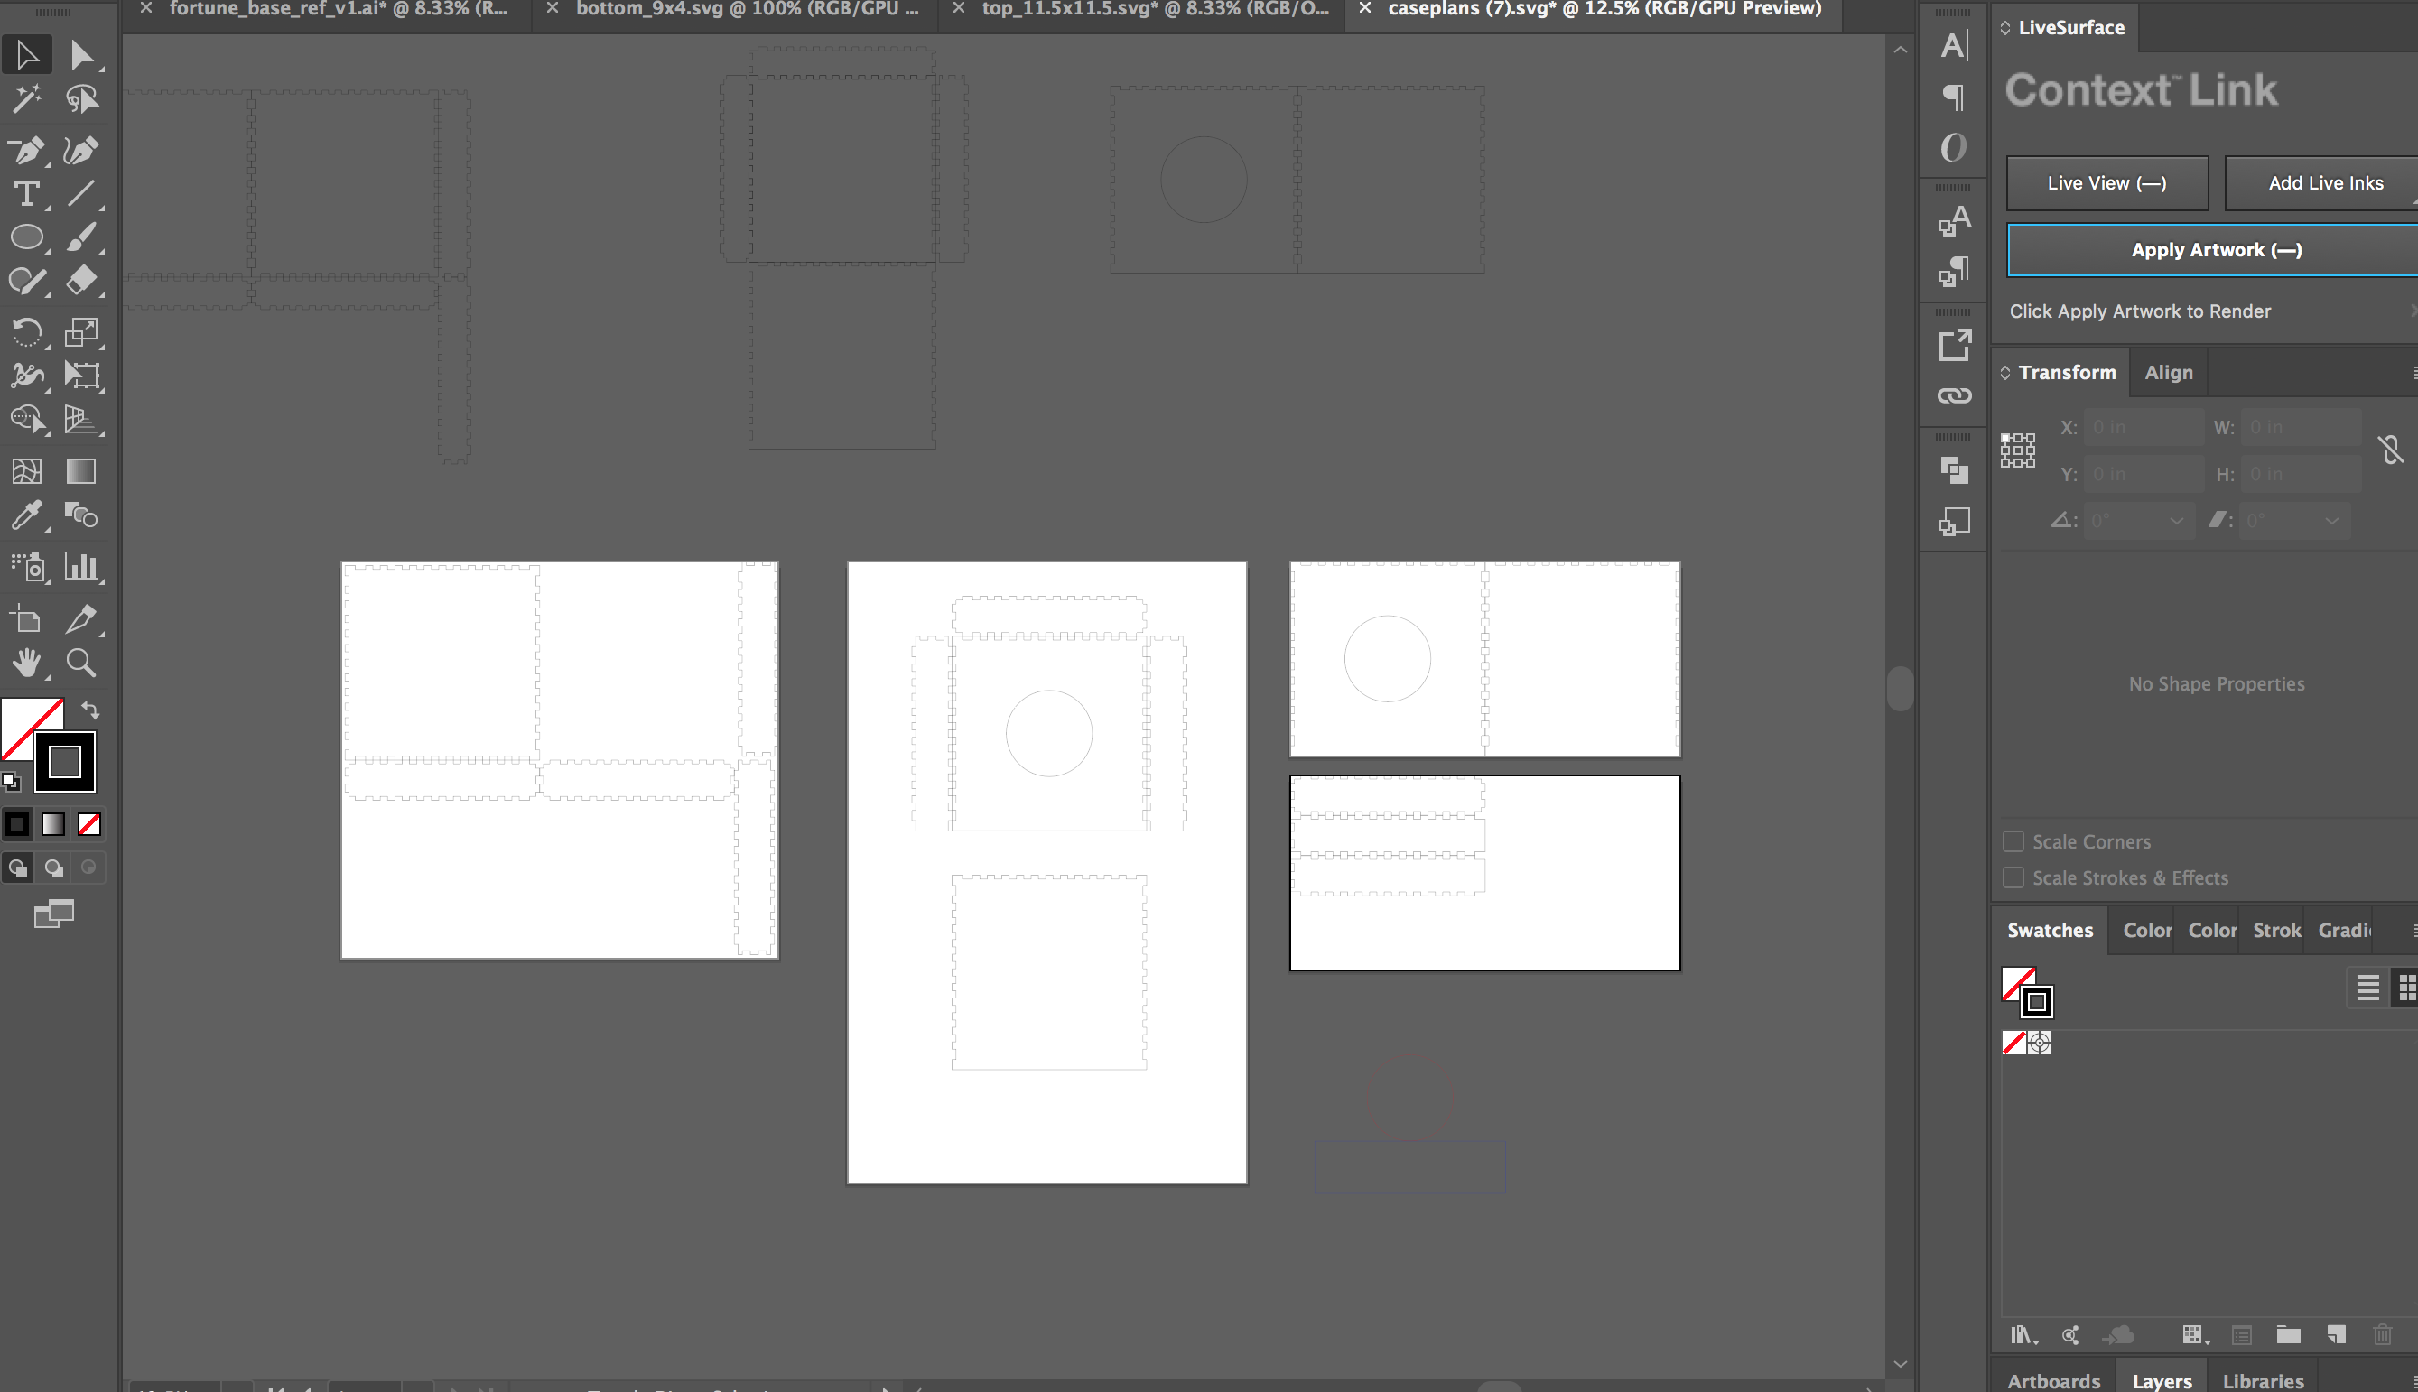Viewport: 2418px width, 1392px height.
Task: Select the Ellipse shape tool
Action: (26, 237)
